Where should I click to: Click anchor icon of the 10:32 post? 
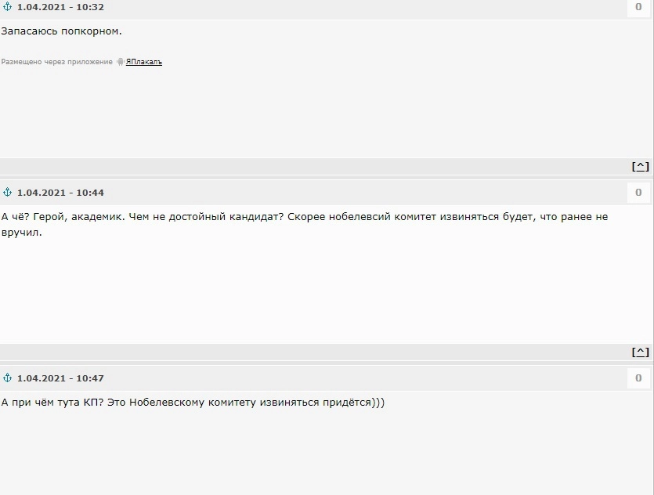pyautogui.click(x=8, y=7)
